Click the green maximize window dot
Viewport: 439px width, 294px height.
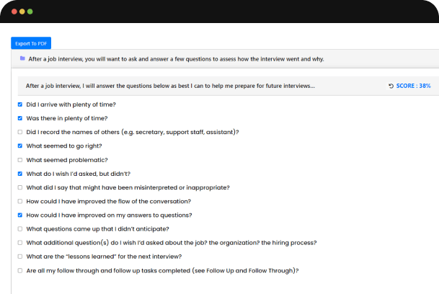click(30, 12)
